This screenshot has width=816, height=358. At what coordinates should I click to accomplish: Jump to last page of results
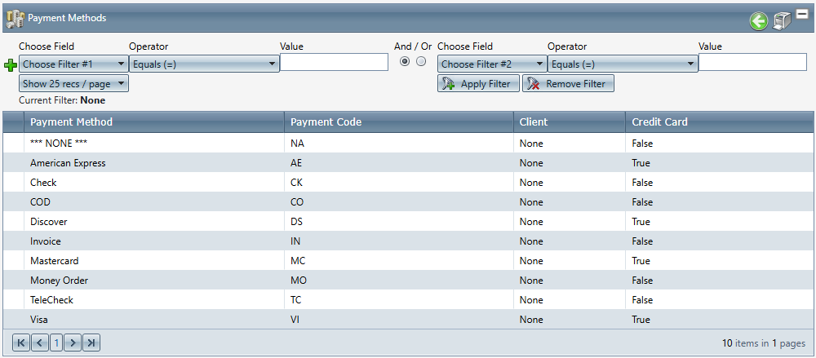tap(91, 343)
